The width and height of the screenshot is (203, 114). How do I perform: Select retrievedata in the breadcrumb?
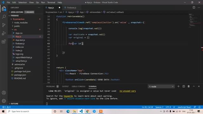[95, 12]
